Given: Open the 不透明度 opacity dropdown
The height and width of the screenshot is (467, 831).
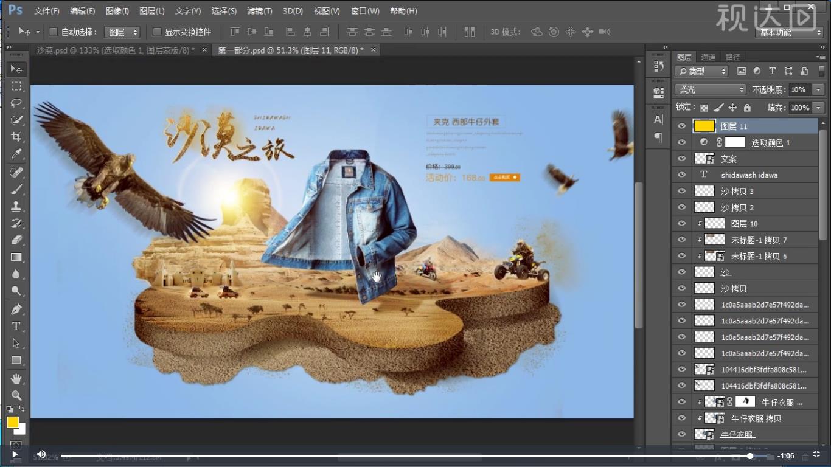Looking at the screenshot, I should coord(818,89).
